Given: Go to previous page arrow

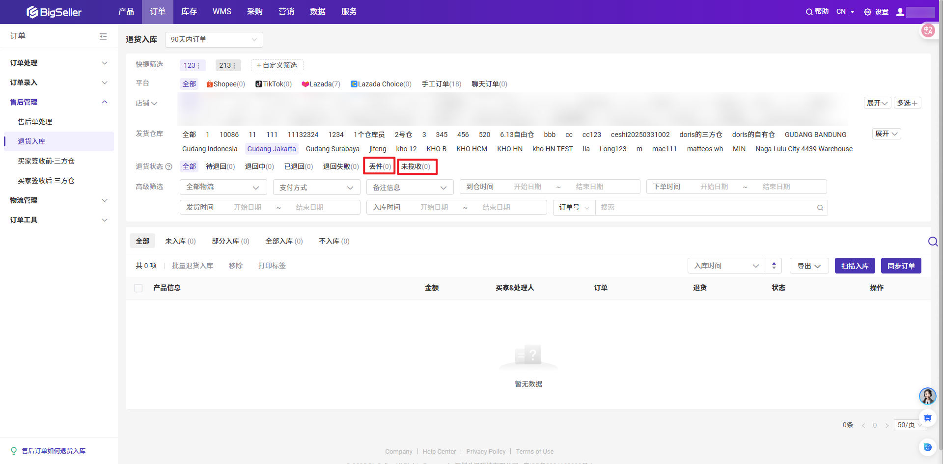Looking at the screenshot, I should [863, 425].
